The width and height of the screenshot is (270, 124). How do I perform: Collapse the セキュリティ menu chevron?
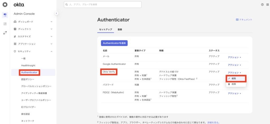pyautogui.click(x=51, y=51)
